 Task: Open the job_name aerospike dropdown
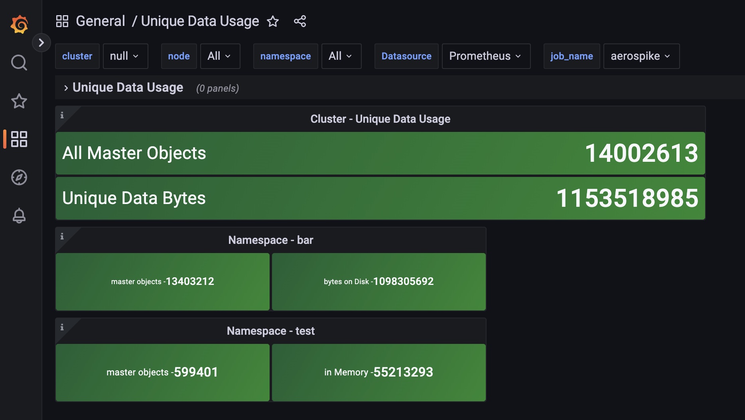click(641, 56)
